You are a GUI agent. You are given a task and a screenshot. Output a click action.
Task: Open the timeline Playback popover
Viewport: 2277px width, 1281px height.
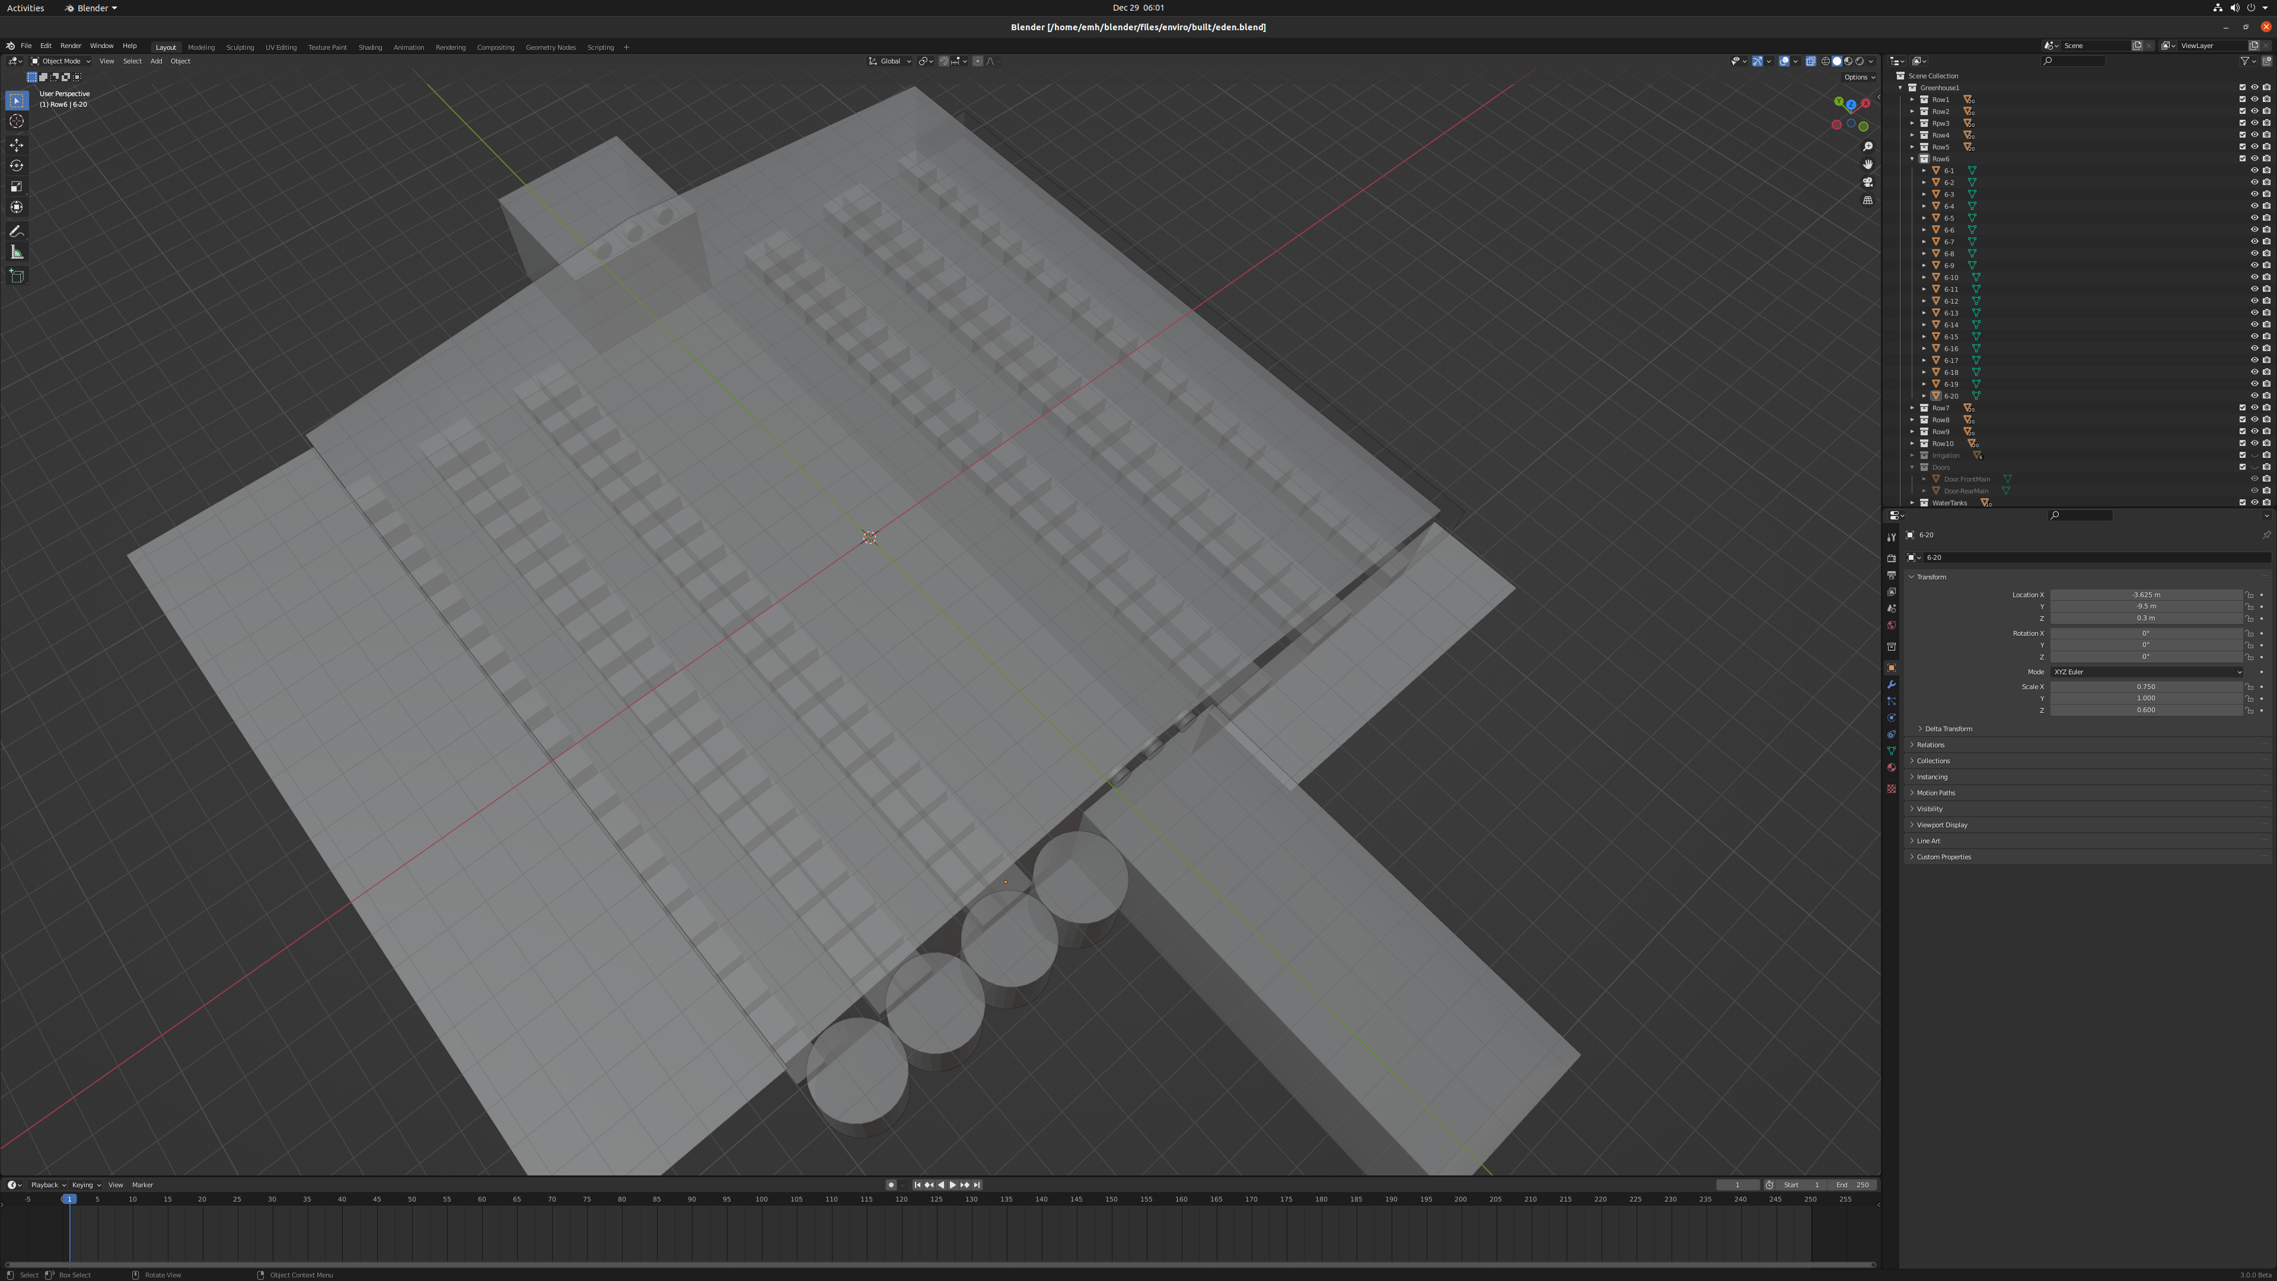(47, 1185)
